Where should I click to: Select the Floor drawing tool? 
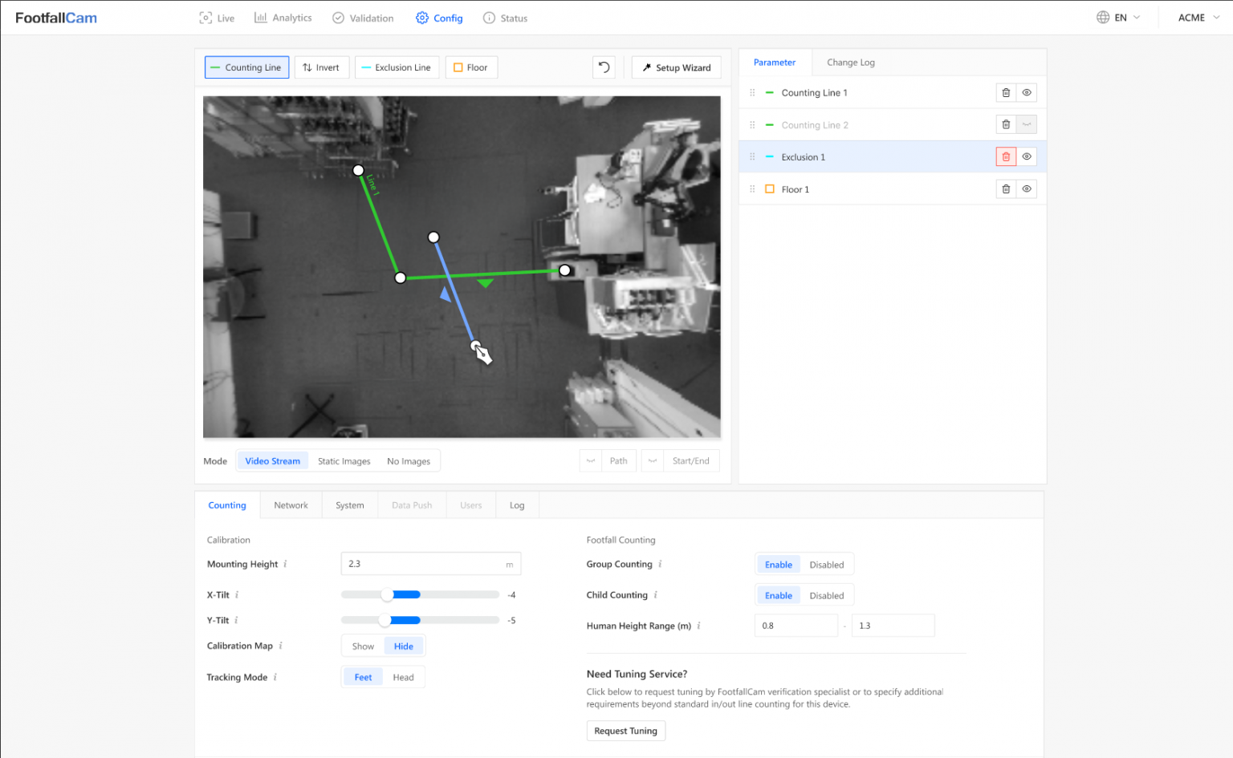click(471, 67)
